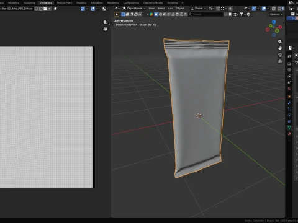The height and width of the screenshot is (223, 298).
Task: Switch to the Sculpting workspace tab
Action: [29, 3]
